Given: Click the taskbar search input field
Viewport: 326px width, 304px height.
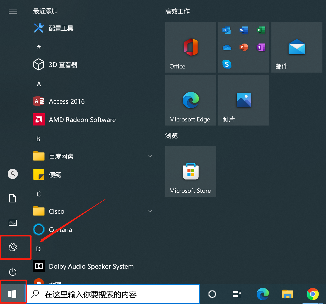Looking at the screenshot, I should 112,294.
